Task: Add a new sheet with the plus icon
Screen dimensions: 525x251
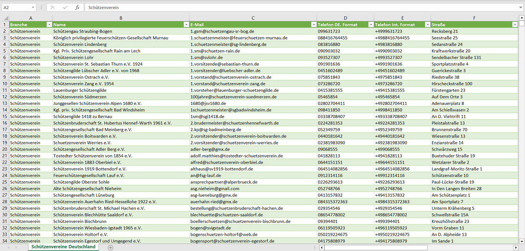Action: (x=110, y=247)
